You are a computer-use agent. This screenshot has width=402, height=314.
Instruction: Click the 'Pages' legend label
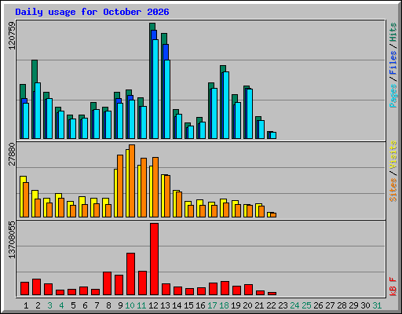pos(393,96)
